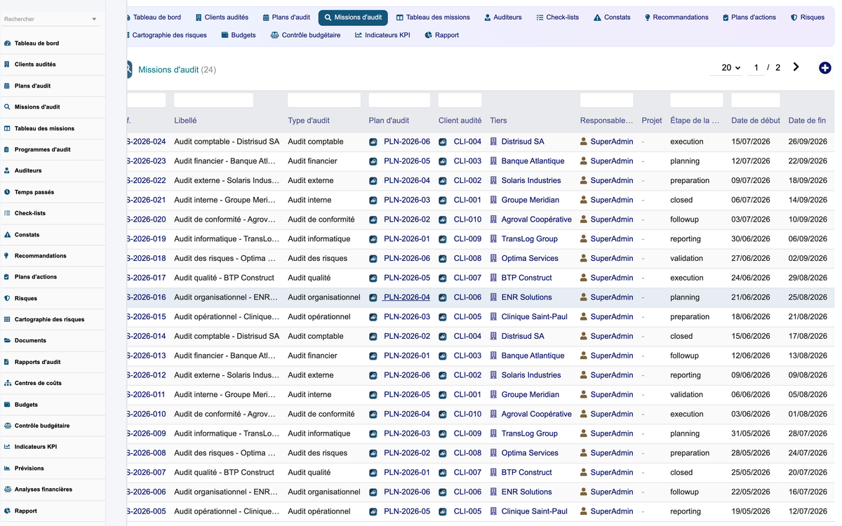Open the Clients audités top tab
Screen dimensions: 842x526
coord(222,17)
